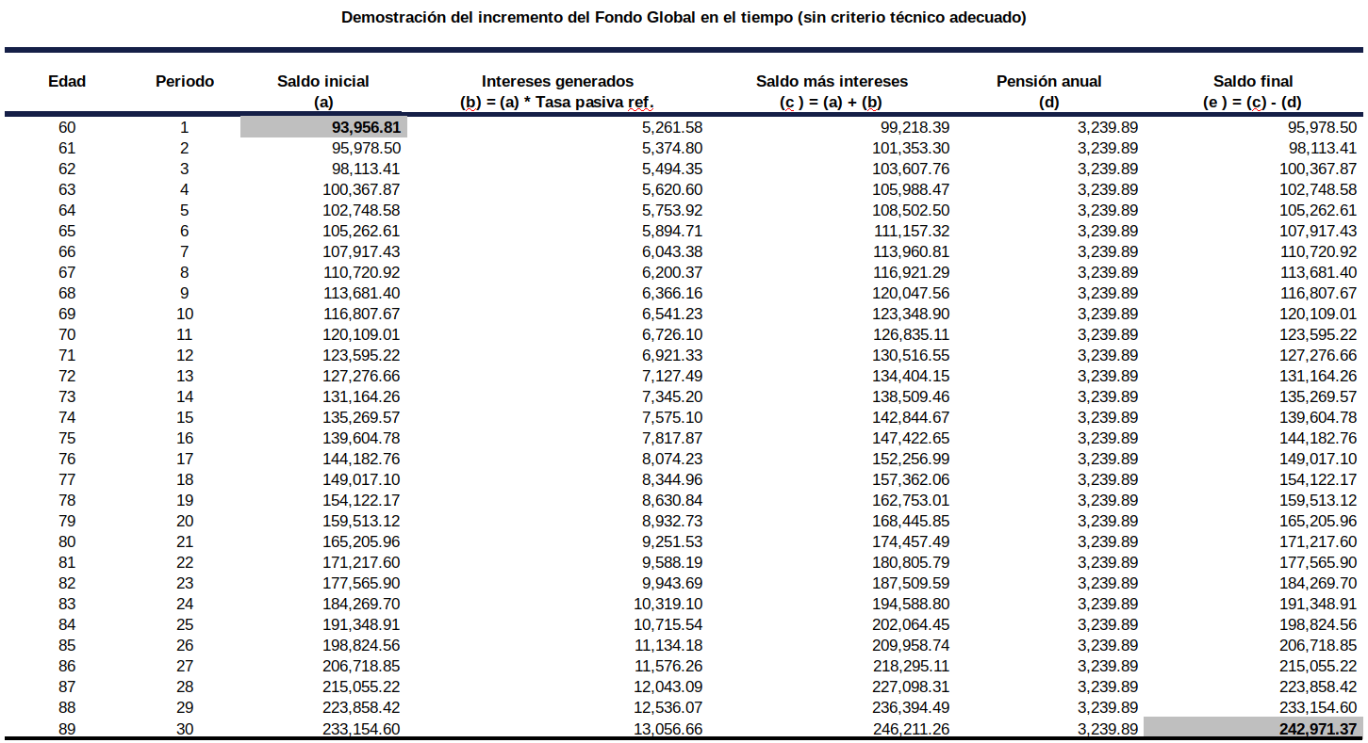This screenshot has width=1368, height=743.
Task: Select Pensión anual value in period 30 row
Action: coord(1108,729)
